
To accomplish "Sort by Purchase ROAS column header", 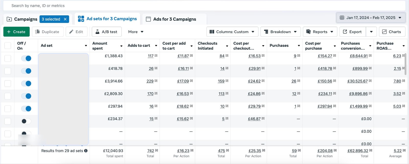I will pyautogui.click(x=385, y=46).
